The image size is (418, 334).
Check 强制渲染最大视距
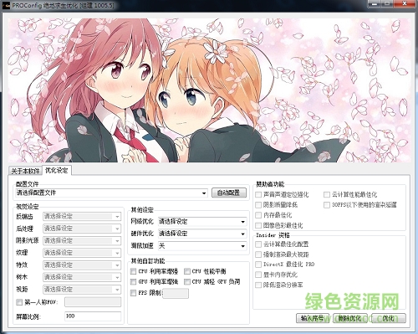[x=258, y=254]
